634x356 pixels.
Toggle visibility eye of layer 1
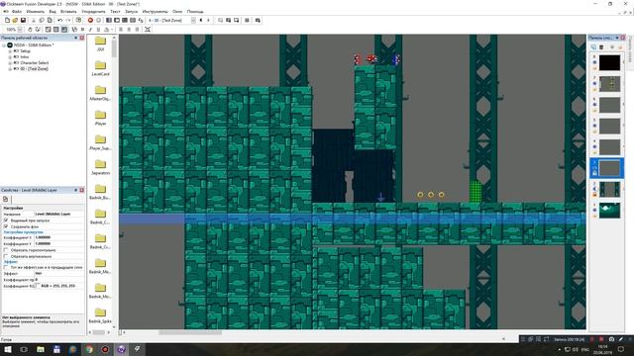pos(594,210)
